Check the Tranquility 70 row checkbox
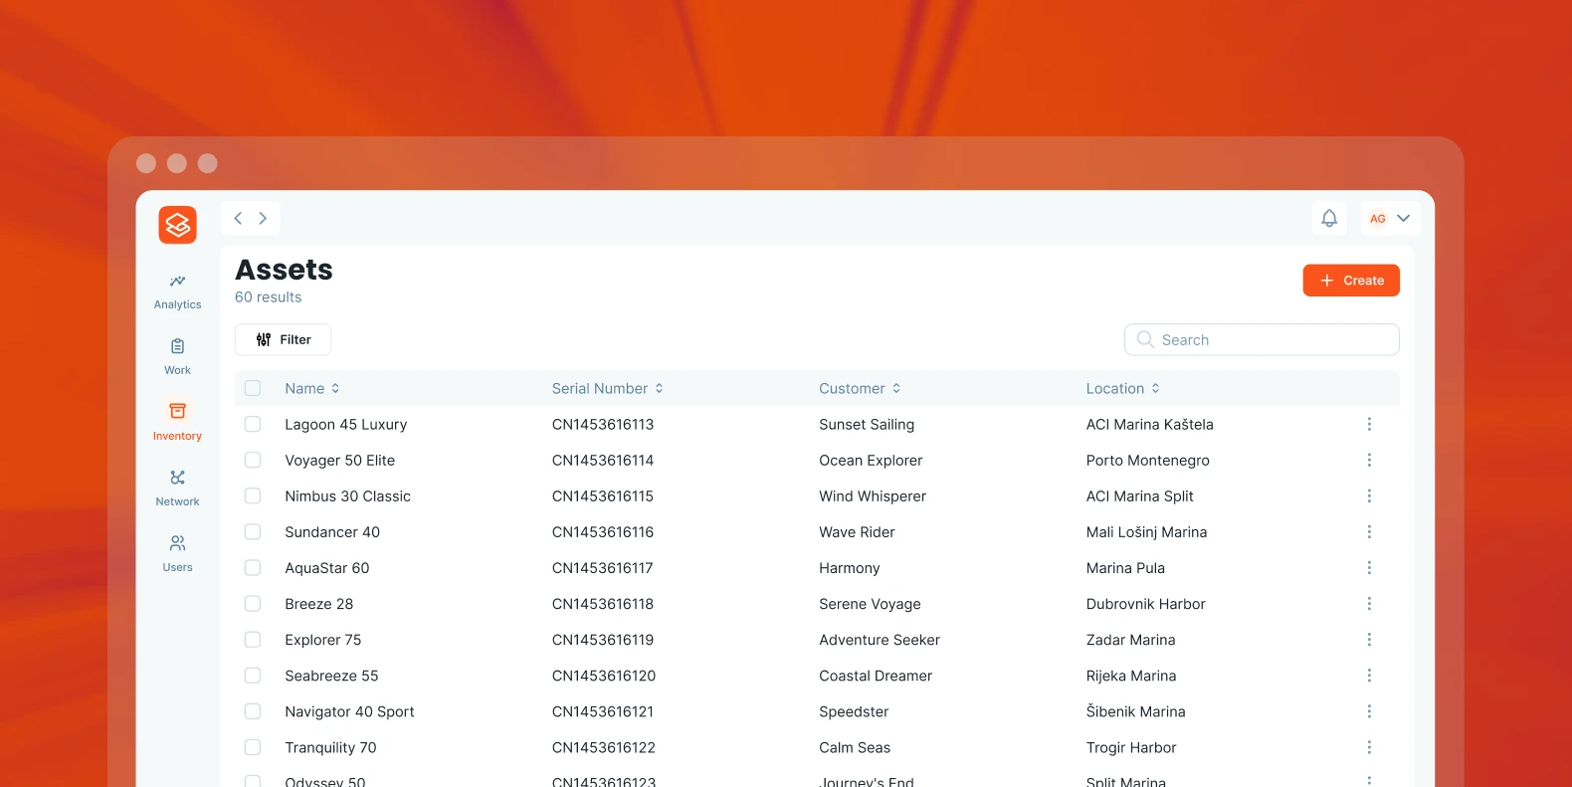 pyautogui.click(x=253, y=746)
